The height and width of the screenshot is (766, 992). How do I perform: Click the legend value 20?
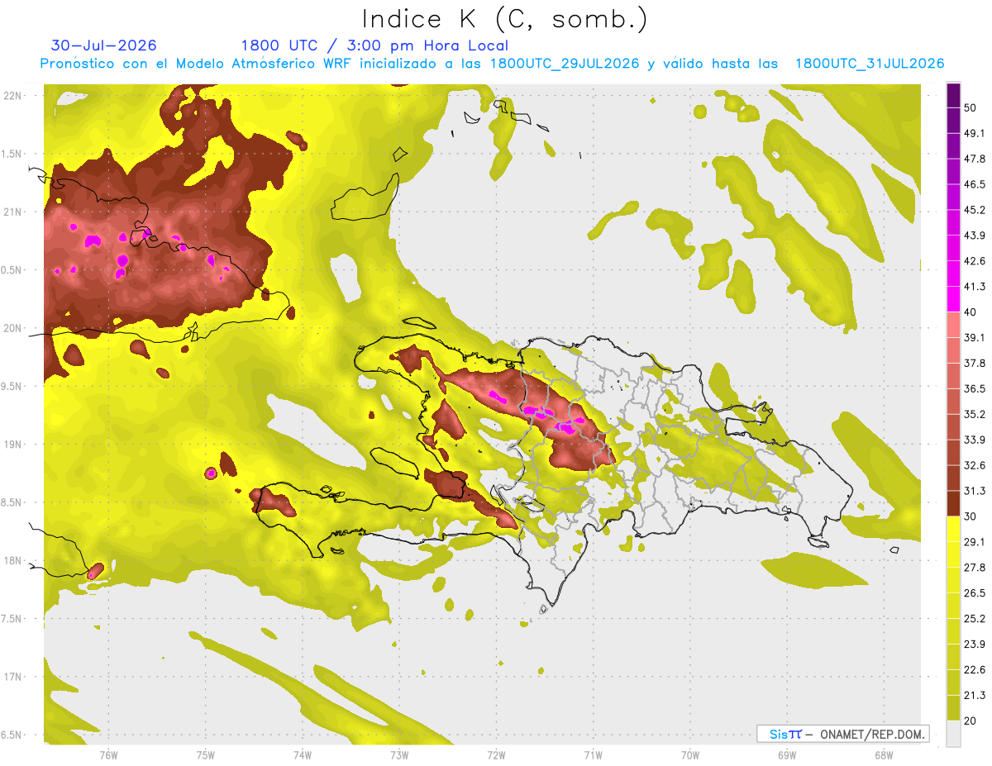971,721
